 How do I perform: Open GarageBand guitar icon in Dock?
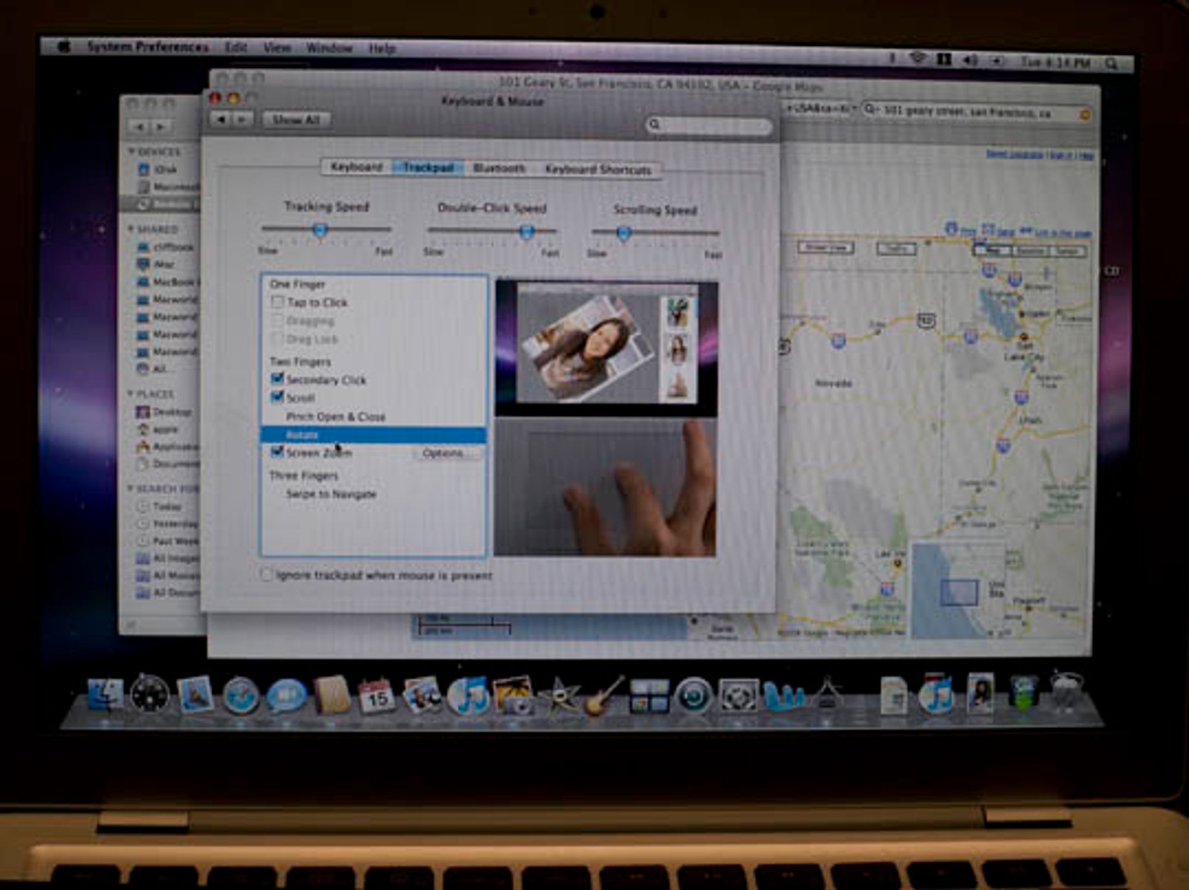click(604, 695)
